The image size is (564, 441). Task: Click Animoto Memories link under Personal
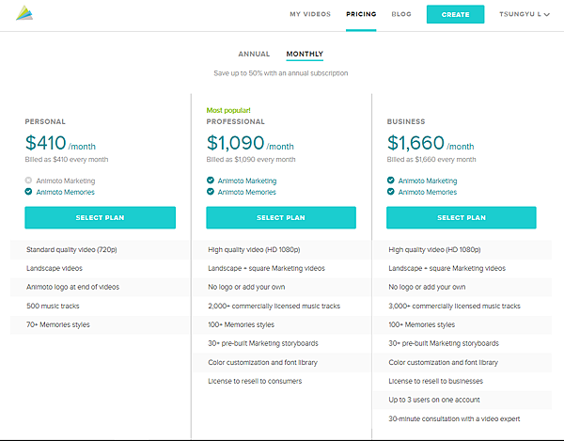point(66,192)
